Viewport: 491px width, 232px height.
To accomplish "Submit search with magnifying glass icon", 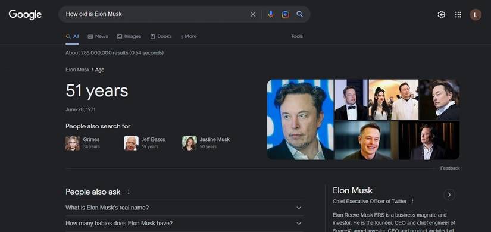I will [300, 14].
